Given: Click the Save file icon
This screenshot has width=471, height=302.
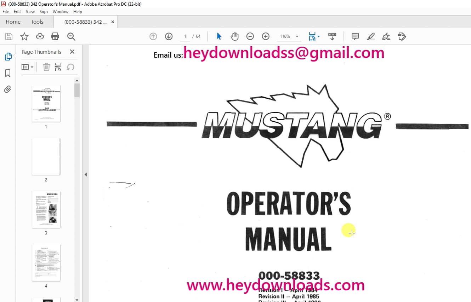Looking at the screenshot, I should [x=9, y=36].
